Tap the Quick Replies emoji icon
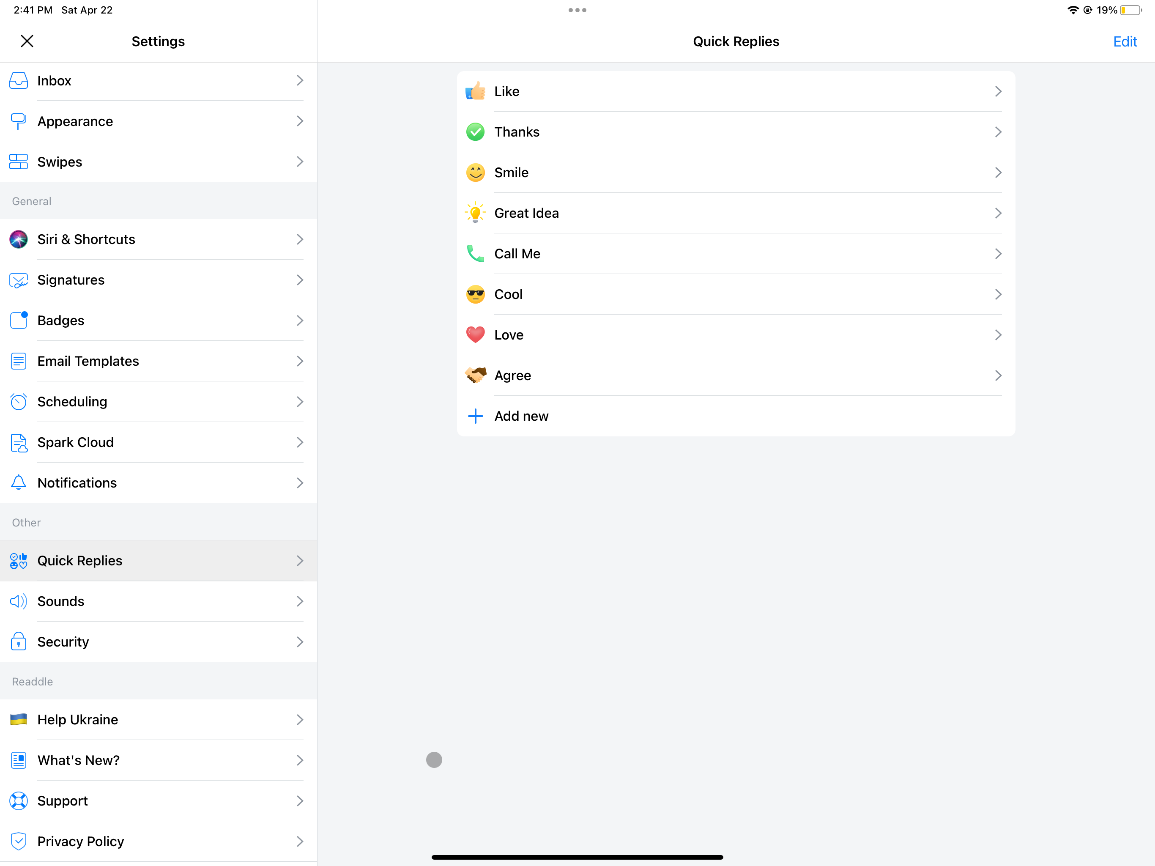This screenshot has height=866, width=1155. [18, 560]
